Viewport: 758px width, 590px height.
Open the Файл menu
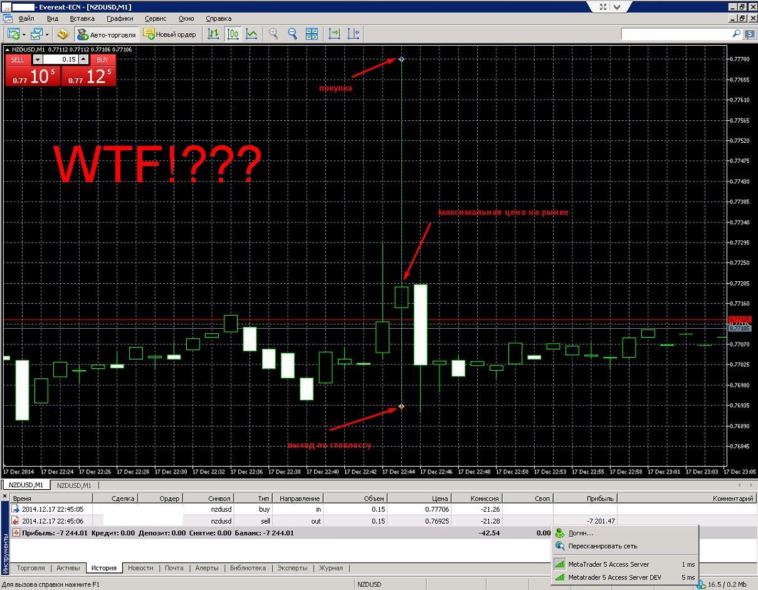pyautogui.click(x=26, y=19)
